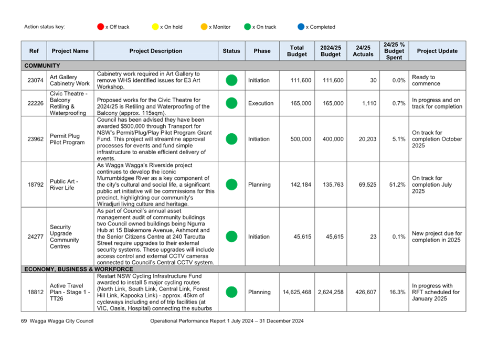Click Planning phase for Public Art River Life

pos(259,185)
